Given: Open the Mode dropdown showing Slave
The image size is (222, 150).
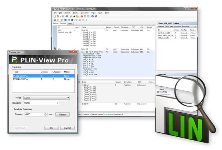Looking at the screenshot, I should point(46,98).
